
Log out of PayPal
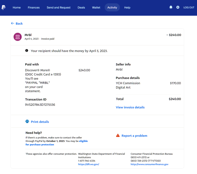(x=189, y=8)
